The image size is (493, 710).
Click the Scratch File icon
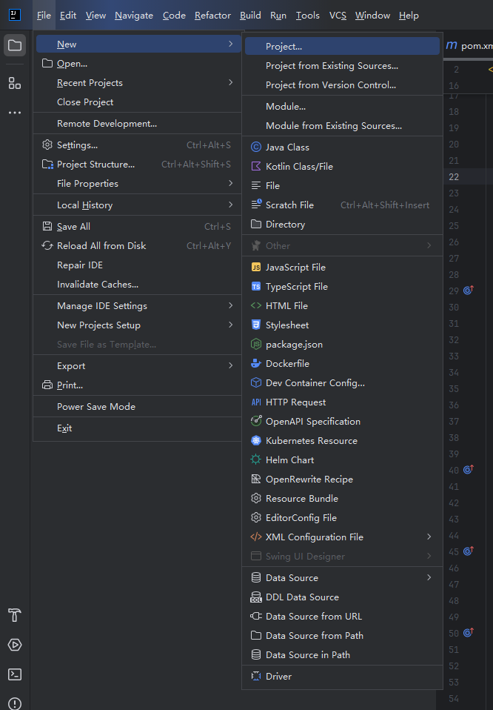[x=256, y=205]
